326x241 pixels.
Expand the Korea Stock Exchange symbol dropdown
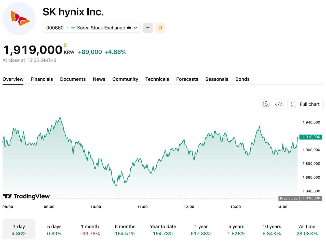tap(91, 28)
